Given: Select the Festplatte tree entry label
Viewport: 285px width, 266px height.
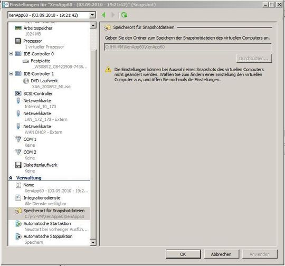Looking at the screenshot, I should 40,61.
